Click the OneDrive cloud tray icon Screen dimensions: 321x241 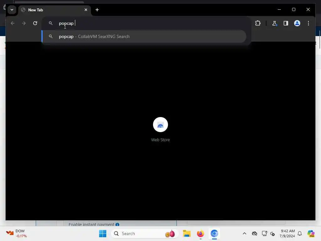tap(255, 233)
